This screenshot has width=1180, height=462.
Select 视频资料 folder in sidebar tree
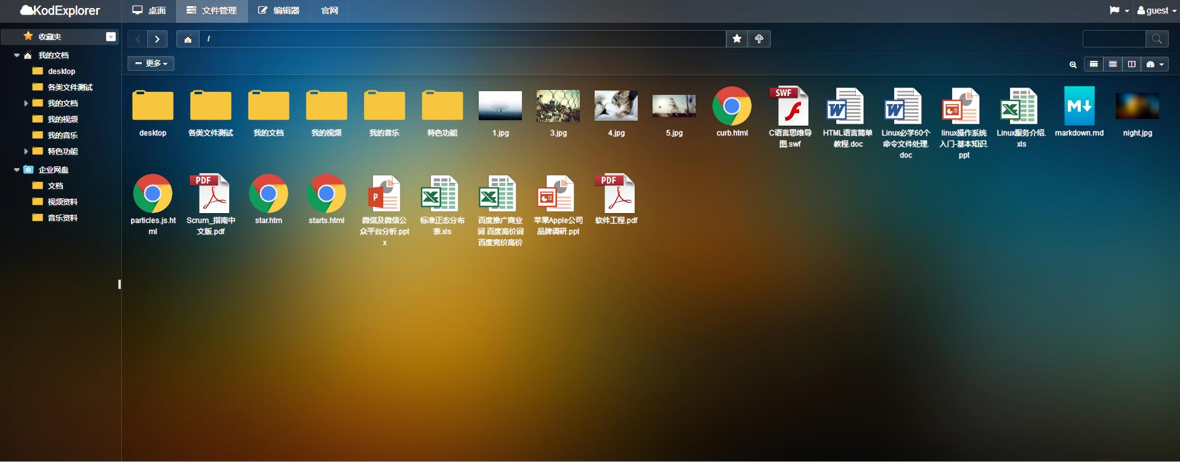coord(62,201)
